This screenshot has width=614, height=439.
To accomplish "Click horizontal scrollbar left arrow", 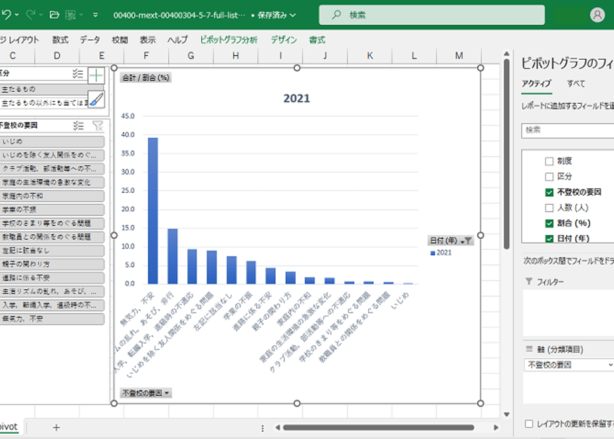I will click(278, 428).
